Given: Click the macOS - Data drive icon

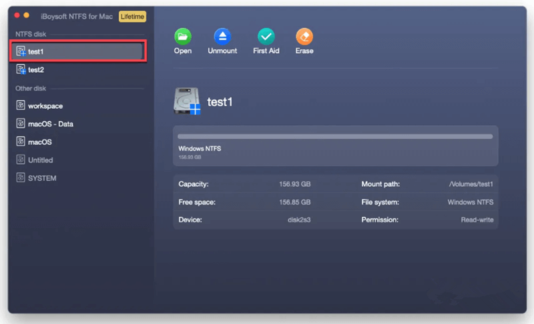Looking at the screenshot, I should coord(21,123).
